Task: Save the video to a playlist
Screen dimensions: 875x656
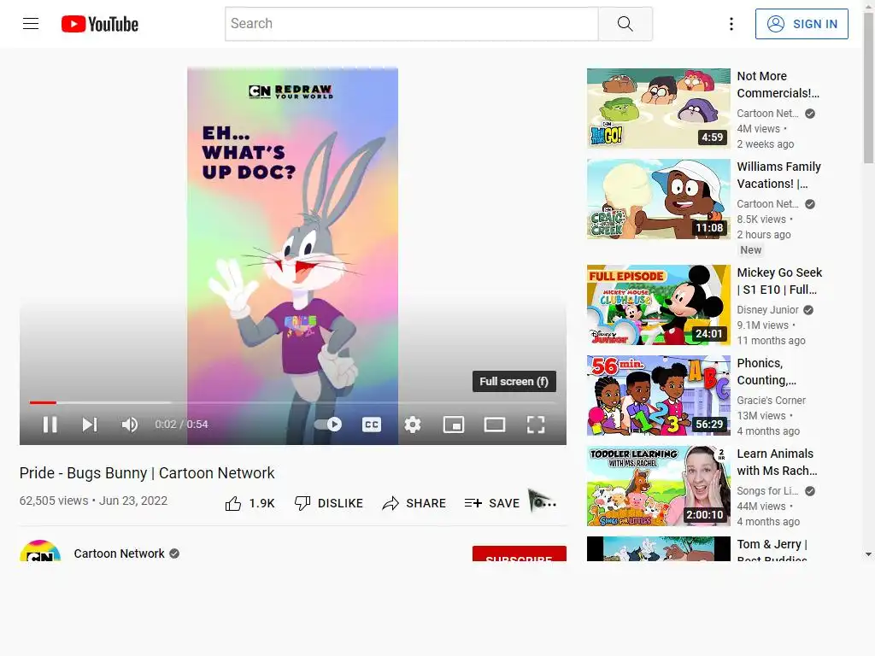Action: tap(491, 503)
